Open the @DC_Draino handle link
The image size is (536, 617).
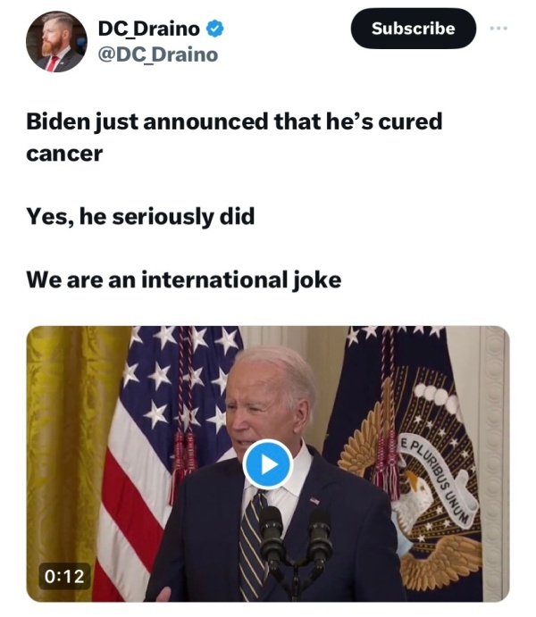point(157,55)
